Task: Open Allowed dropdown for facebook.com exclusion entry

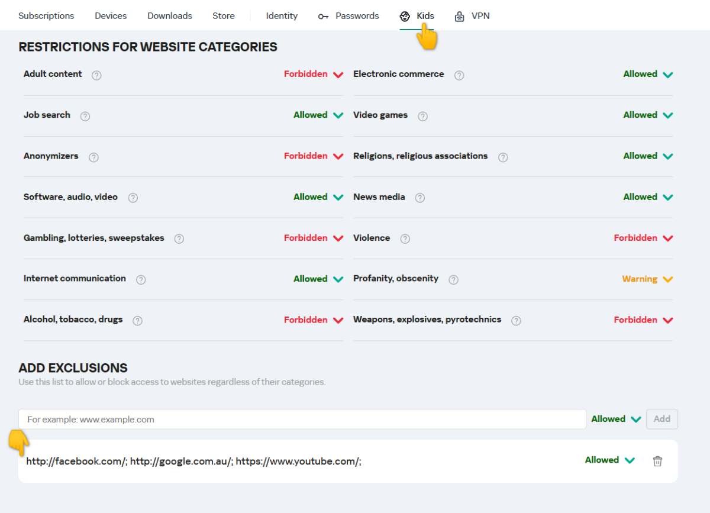Action: pos(609,460)
